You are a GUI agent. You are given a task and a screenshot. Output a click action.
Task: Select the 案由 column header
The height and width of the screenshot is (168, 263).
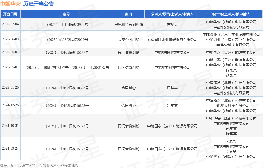128,14
